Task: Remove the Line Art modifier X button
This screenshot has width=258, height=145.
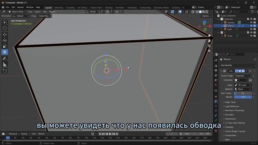Action: [x=250, y=71]
